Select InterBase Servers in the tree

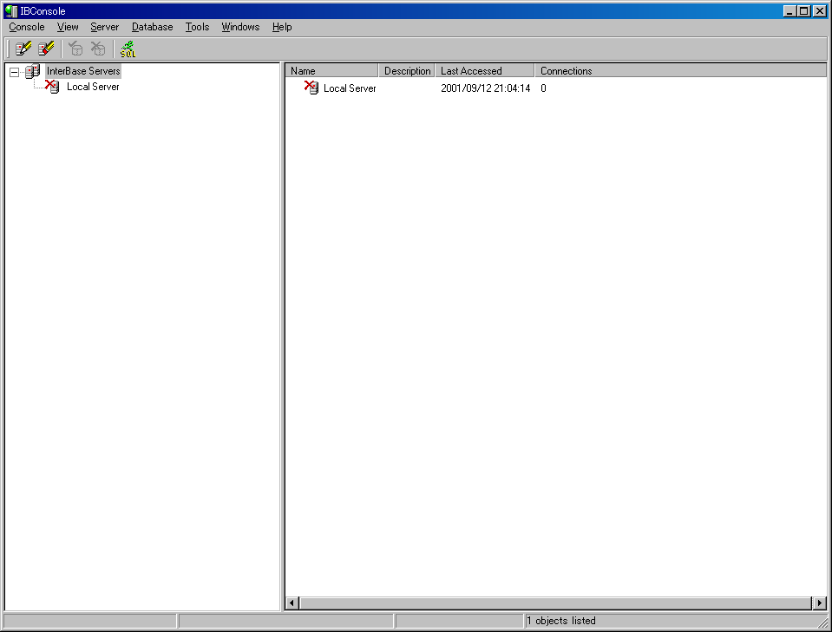[83, 71]
